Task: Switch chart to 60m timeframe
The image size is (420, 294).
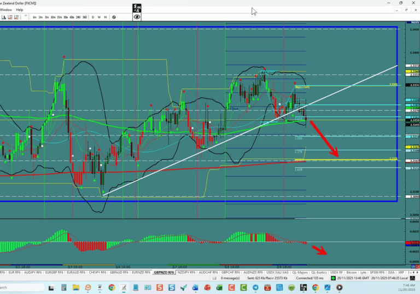Action: 72,17
